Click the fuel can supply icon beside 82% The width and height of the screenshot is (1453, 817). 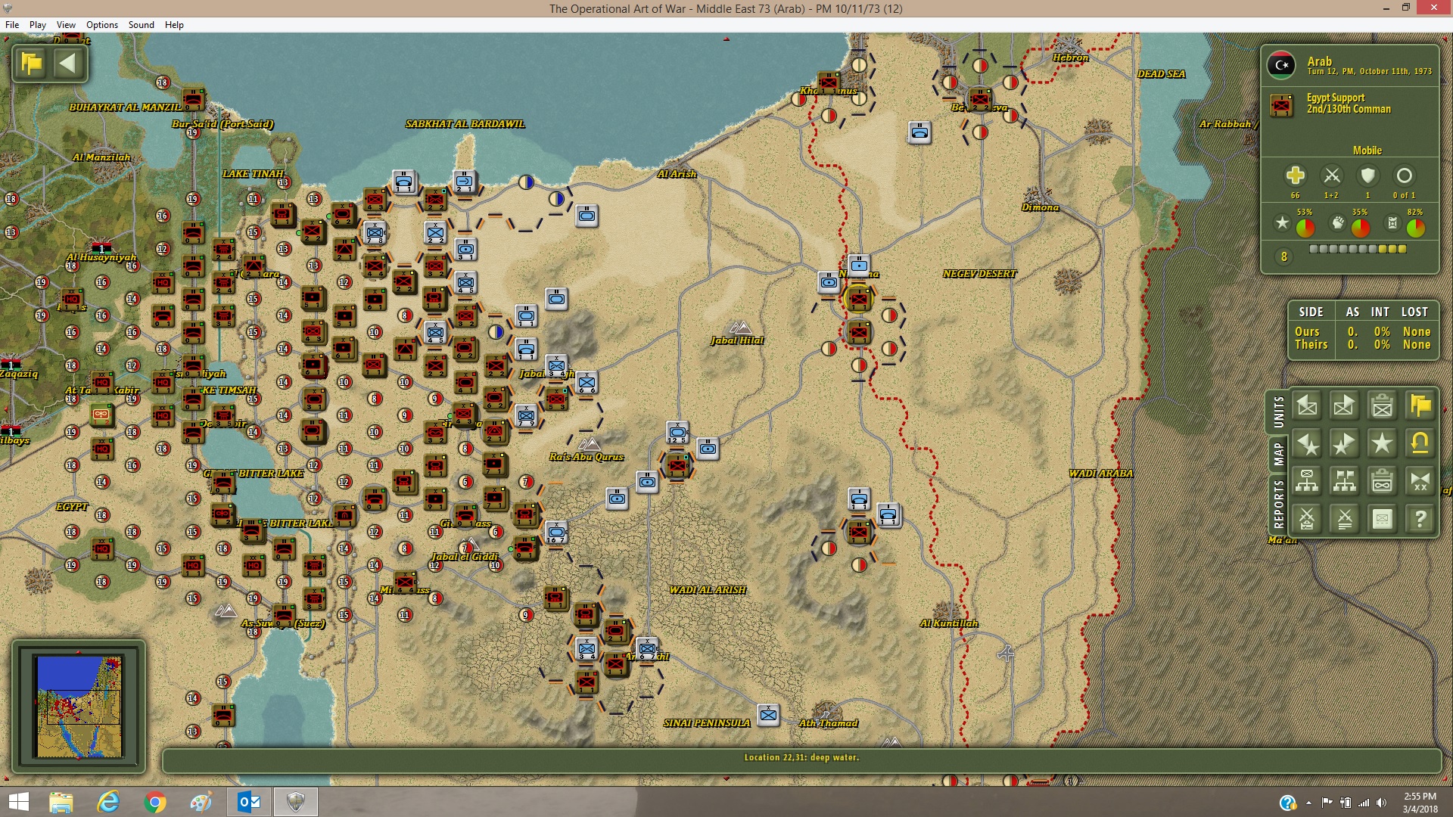point(1392,223)
